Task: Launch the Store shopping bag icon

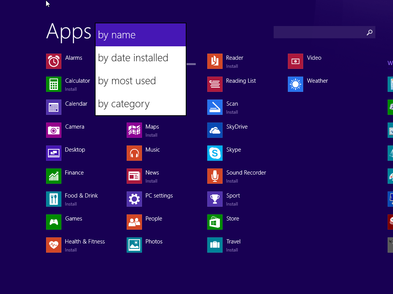Action: [215, 222]
